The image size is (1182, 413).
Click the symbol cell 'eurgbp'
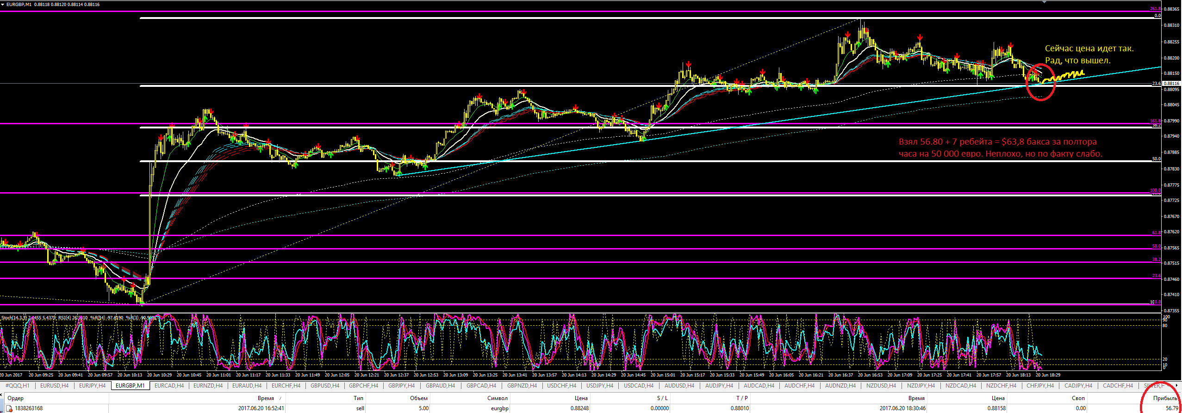[x=499, y=408]
